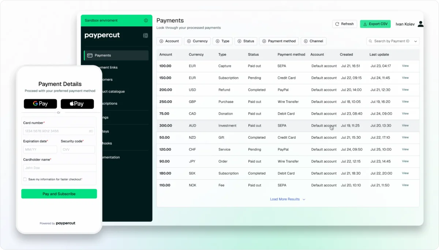
Task: Open the search-by dropdown chevron
Action: 415,41
